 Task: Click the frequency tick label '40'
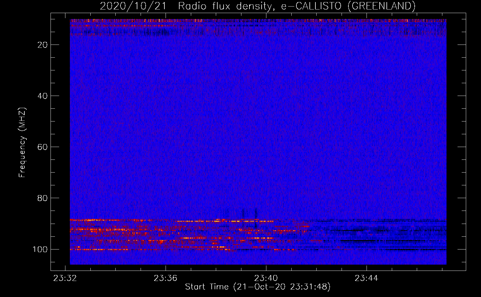coord(43,96)
